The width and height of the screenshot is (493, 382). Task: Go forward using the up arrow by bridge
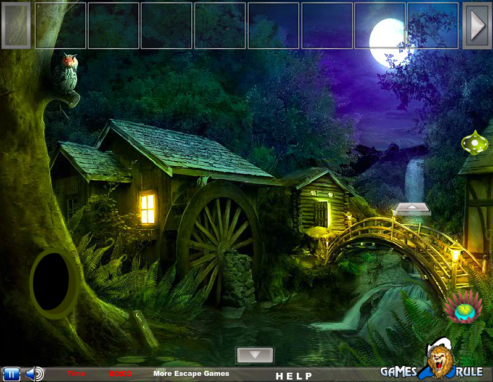coord(412,208)
